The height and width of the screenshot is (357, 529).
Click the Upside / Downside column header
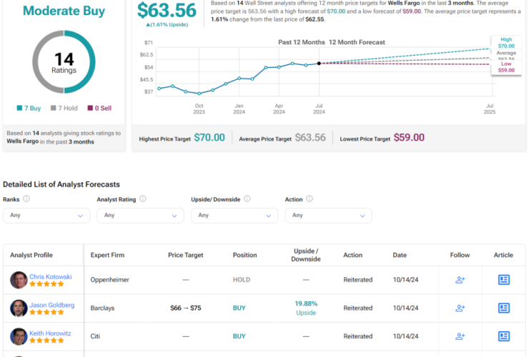(x=306, y=255)
